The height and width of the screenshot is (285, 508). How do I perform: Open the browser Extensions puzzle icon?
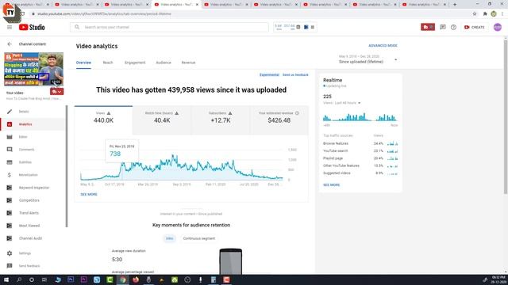485,14
